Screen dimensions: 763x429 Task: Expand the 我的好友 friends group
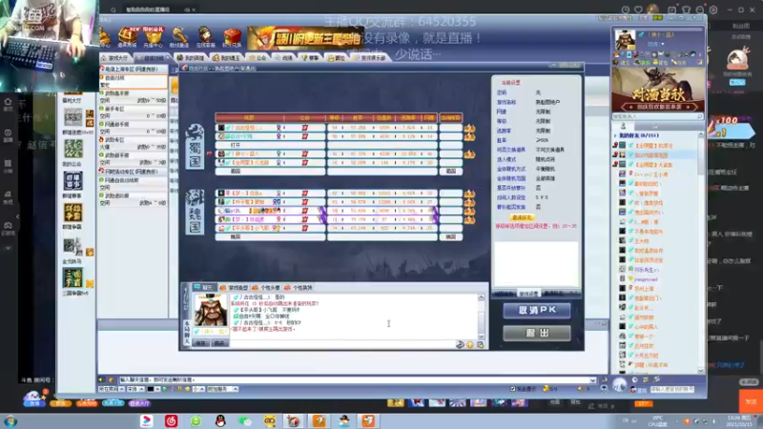tap(638, 135)
